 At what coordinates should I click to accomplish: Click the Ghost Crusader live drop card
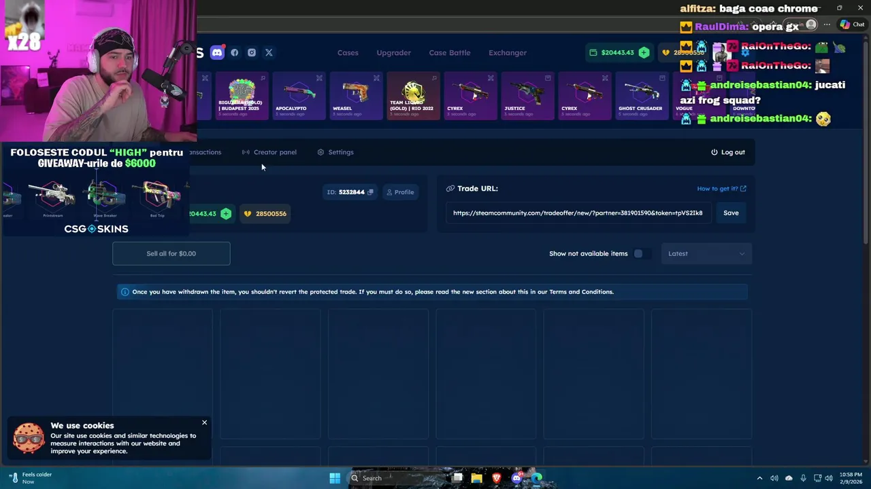click(642, 96)
